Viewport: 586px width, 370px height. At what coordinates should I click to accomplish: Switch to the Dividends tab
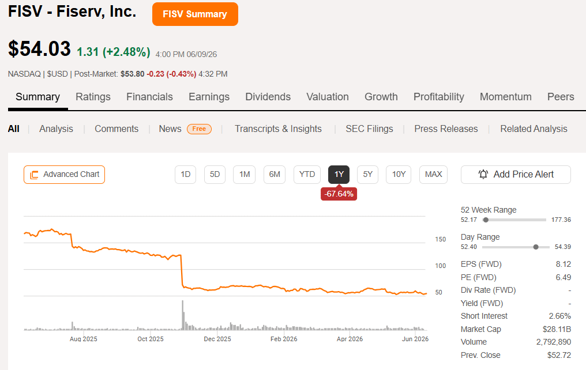268,97
